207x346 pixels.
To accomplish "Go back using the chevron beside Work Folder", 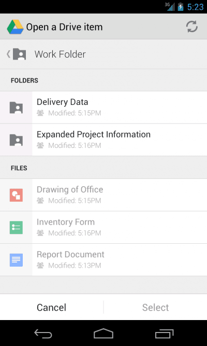I will point(8,54).
